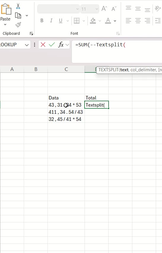Image resolution: width=162 pixels, height=253 pixels.
Task: Select column A header
Action: pyautogui.click(x=12, y=69)
